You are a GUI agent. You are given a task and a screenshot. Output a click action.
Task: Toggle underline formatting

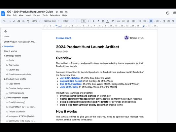click(x=103, y=21)
